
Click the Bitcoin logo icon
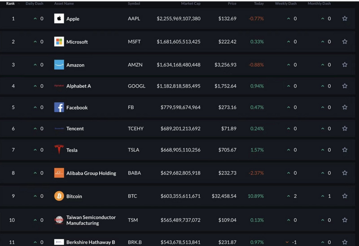59,196
